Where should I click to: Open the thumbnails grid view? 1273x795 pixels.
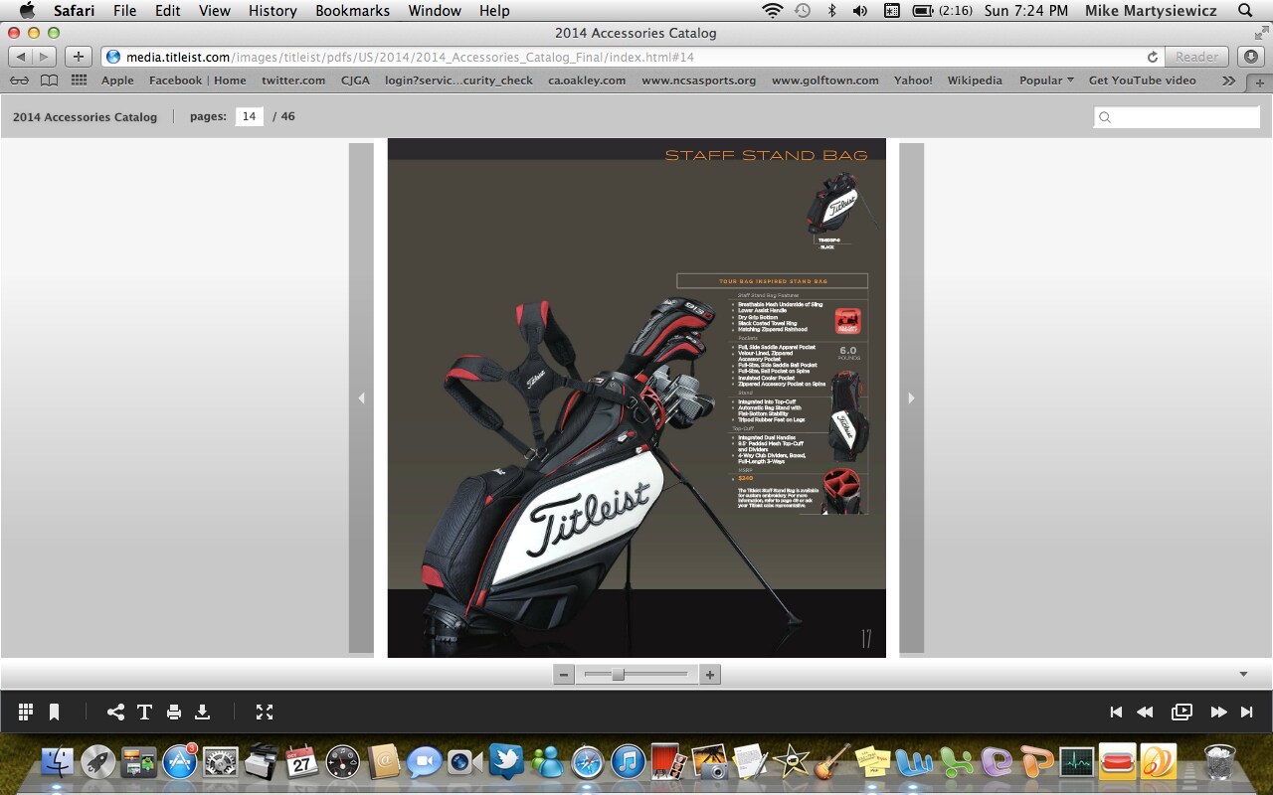(26, 712)
